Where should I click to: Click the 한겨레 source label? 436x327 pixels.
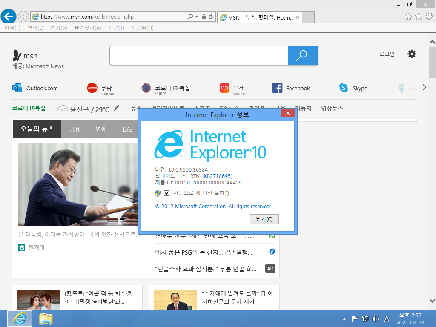(36, 247)
